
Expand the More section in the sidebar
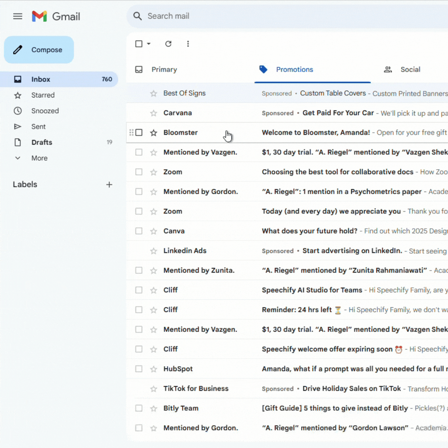tap(18, 158)
